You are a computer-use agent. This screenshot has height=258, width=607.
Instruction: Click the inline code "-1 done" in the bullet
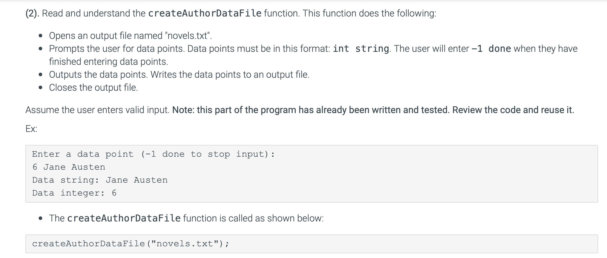[x=491, y=49]
